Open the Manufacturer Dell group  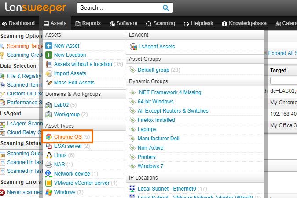point(158,139)
